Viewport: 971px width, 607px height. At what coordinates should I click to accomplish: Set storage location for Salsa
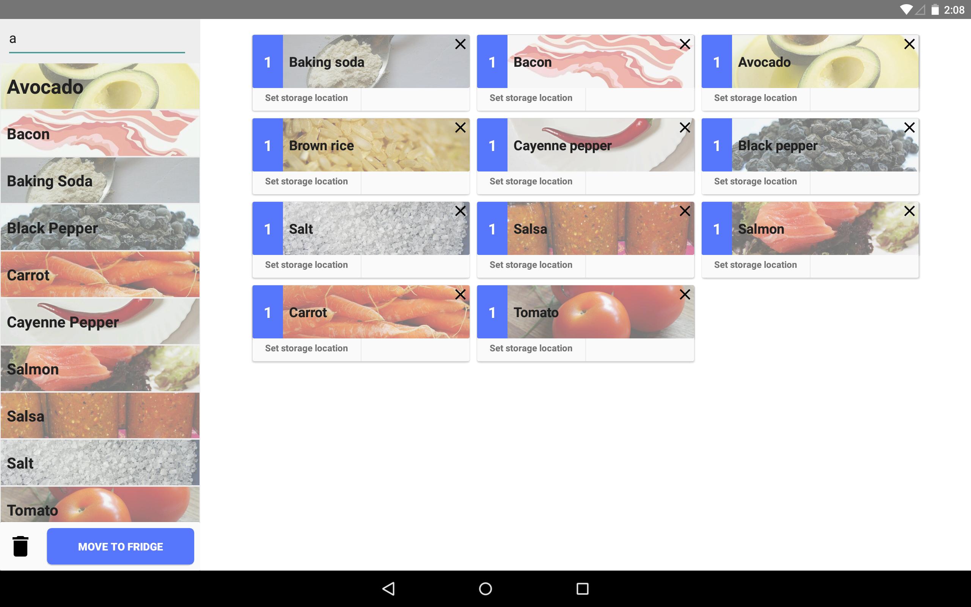click(x=531, y=265)
